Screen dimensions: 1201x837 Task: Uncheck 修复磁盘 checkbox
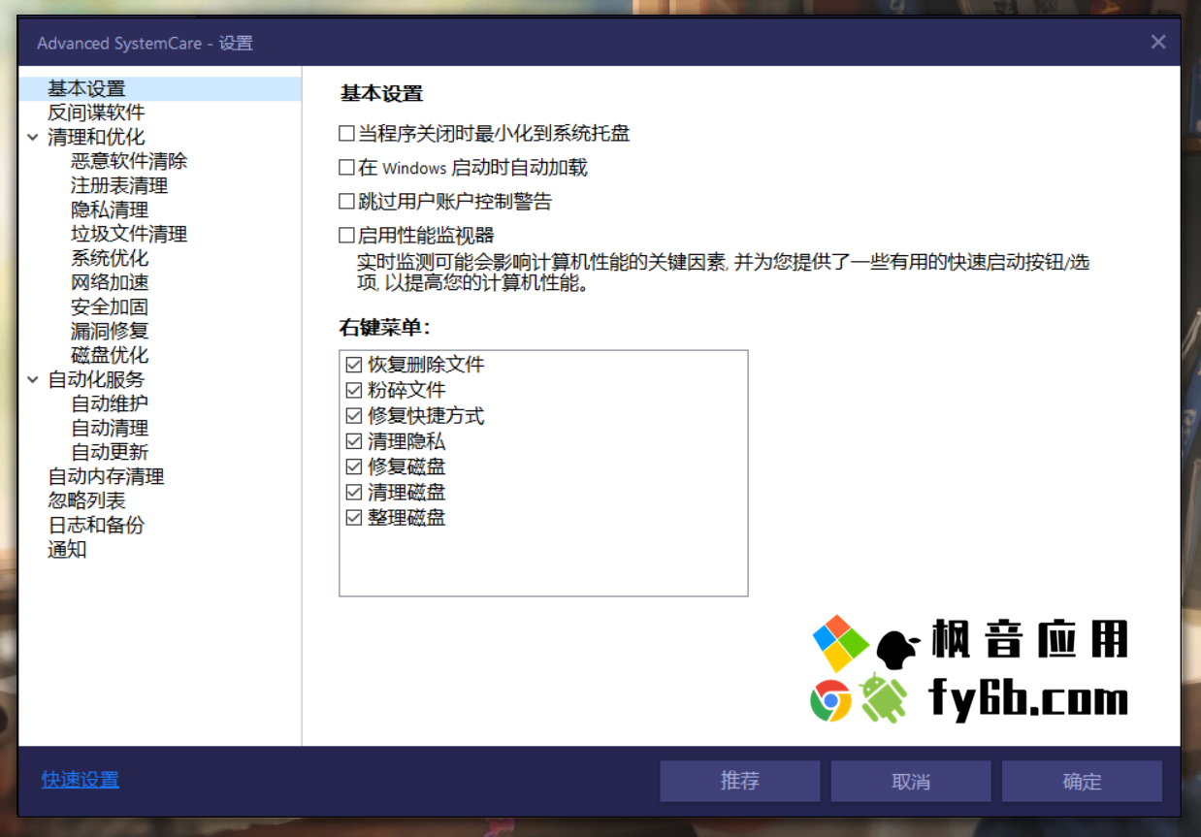353,467
